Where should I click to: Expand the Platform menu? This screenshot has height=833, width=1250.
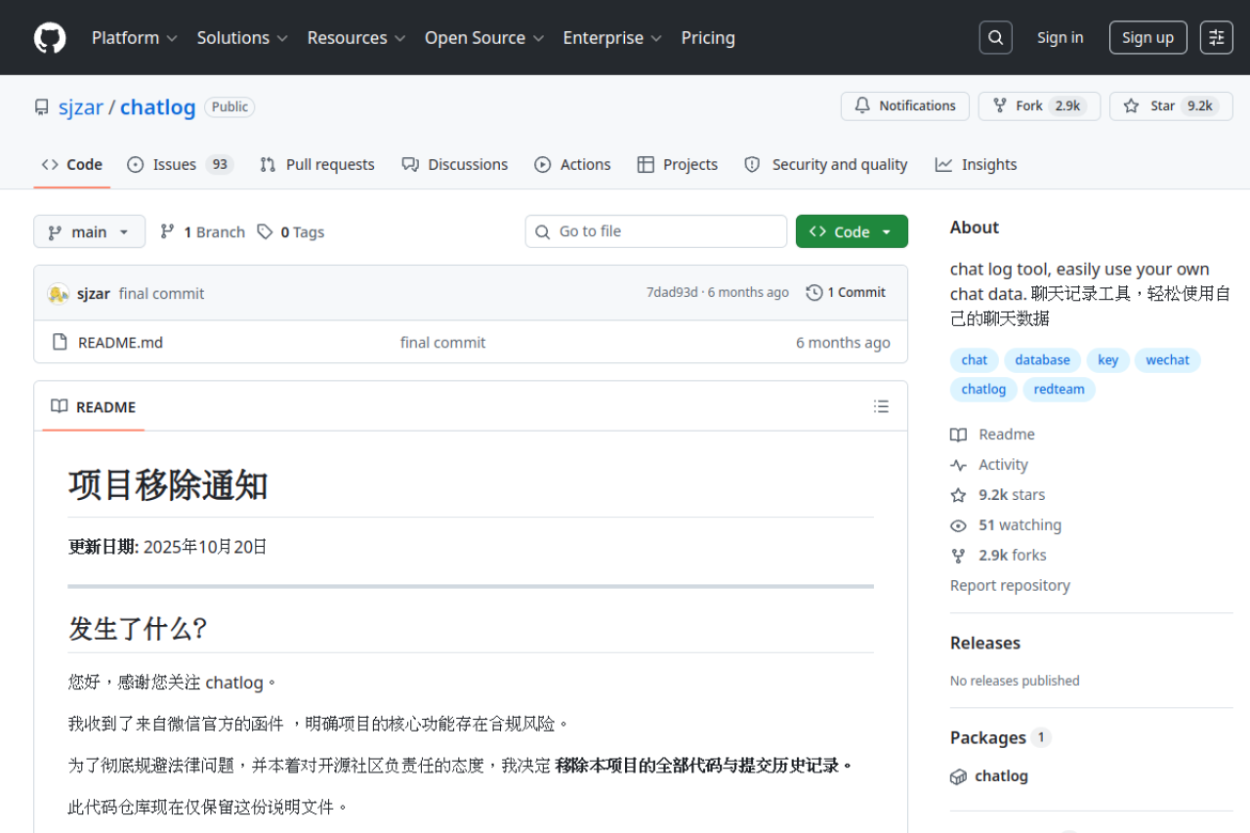135,38
